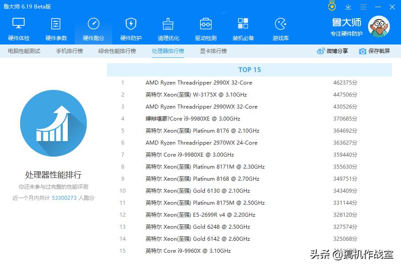The width and height of the screenshot is (401, 267).
Task: Switch to 手机排行榜 tab
Action: tap(70, 51)
